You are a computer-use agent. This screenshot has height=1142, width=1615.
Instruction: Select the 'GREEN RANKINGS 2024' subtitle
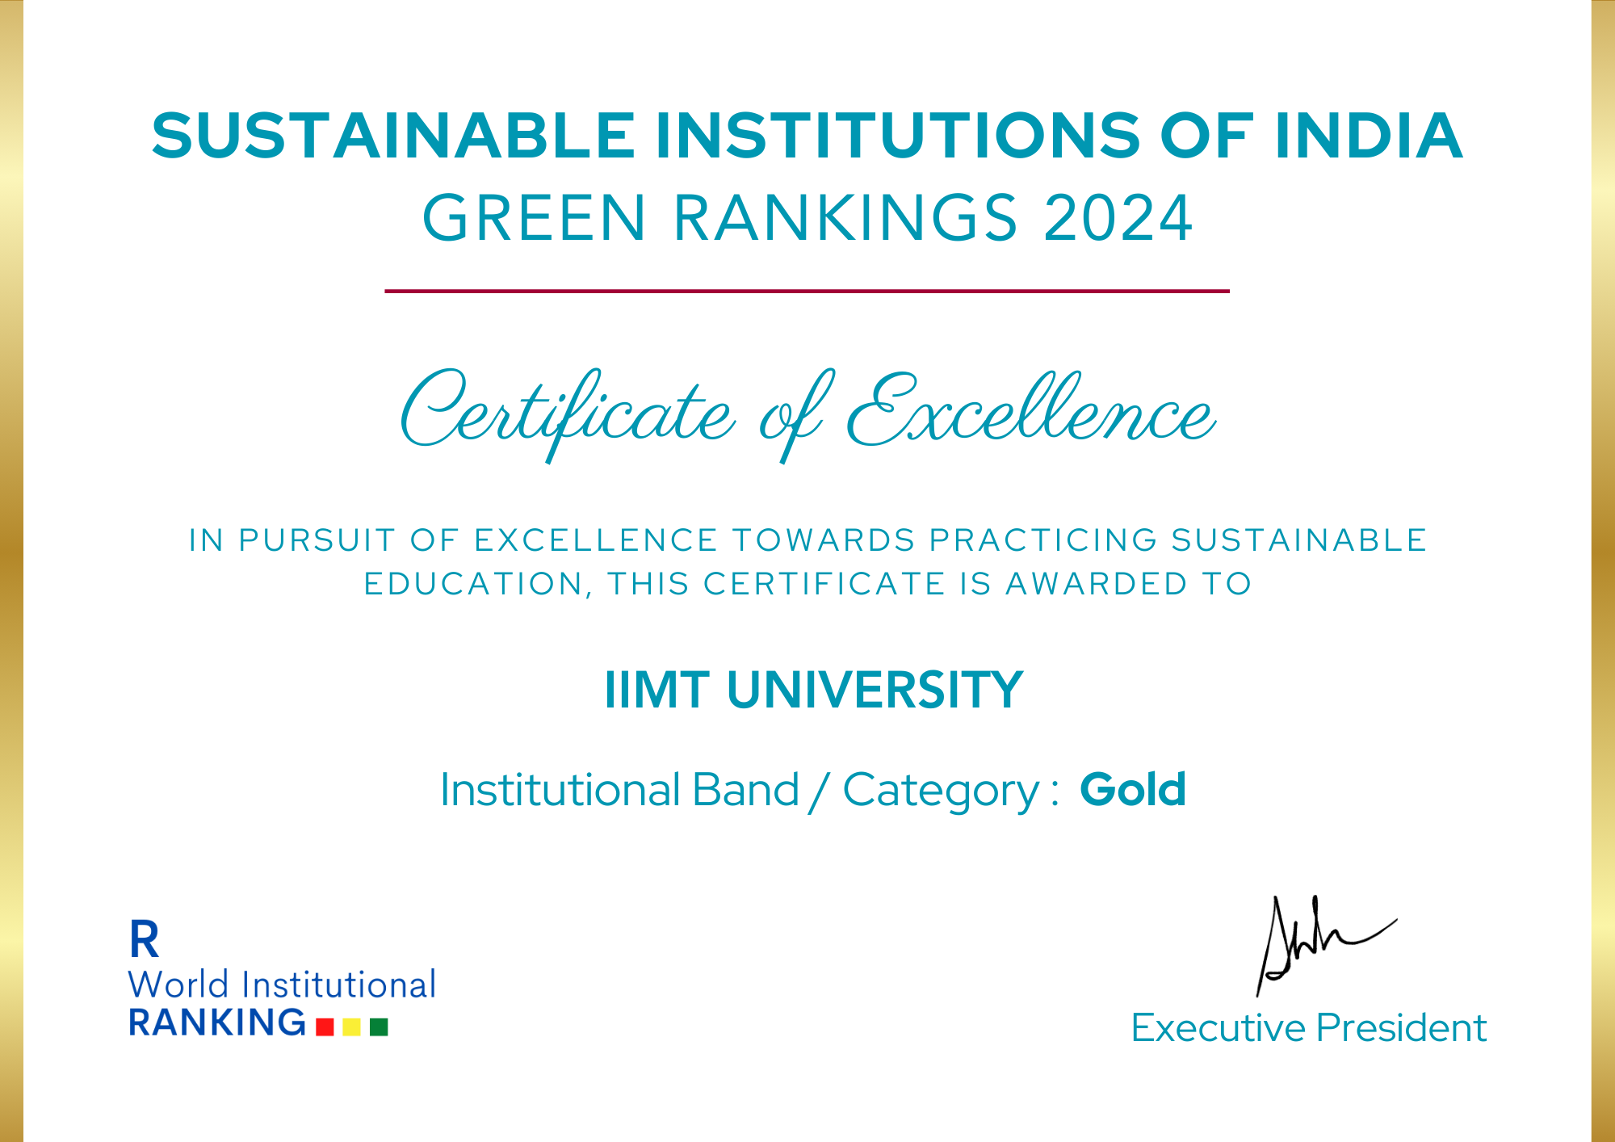click(x=807, y=218)
